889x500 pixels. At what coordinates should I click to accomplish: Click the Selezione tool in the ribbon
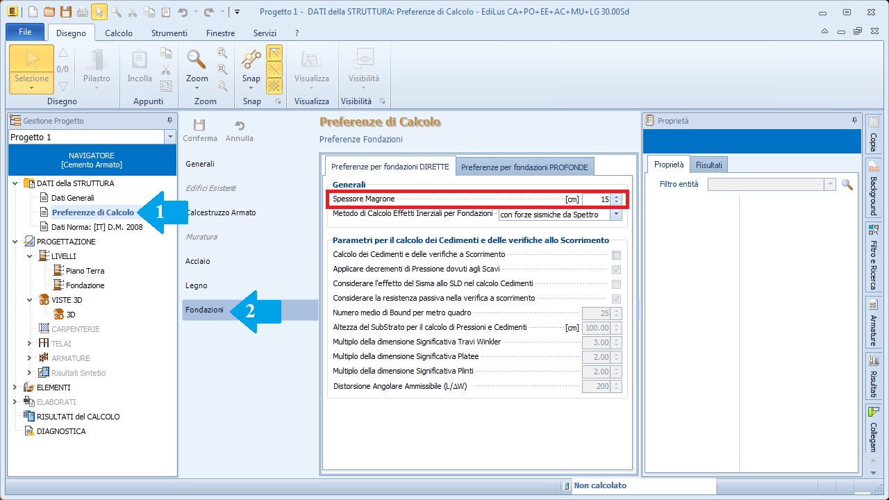point(32,69)
